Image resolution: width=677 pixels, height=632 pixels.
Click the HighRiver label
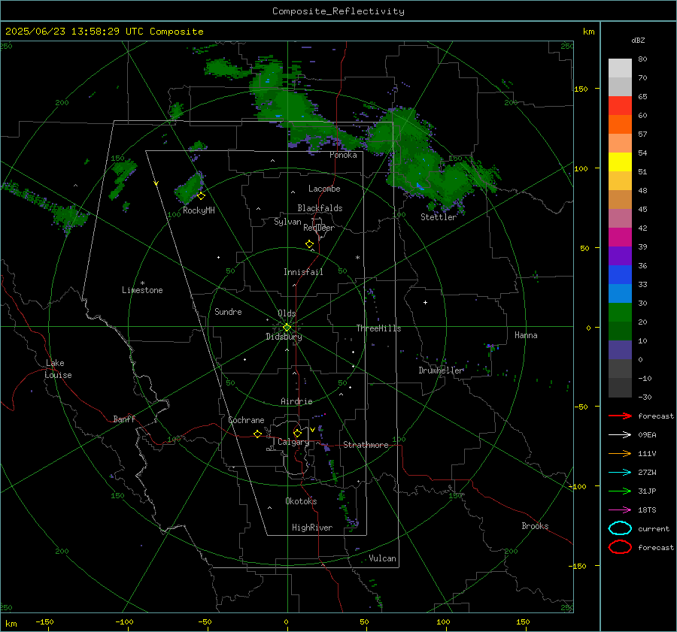(x=312, y=528)
